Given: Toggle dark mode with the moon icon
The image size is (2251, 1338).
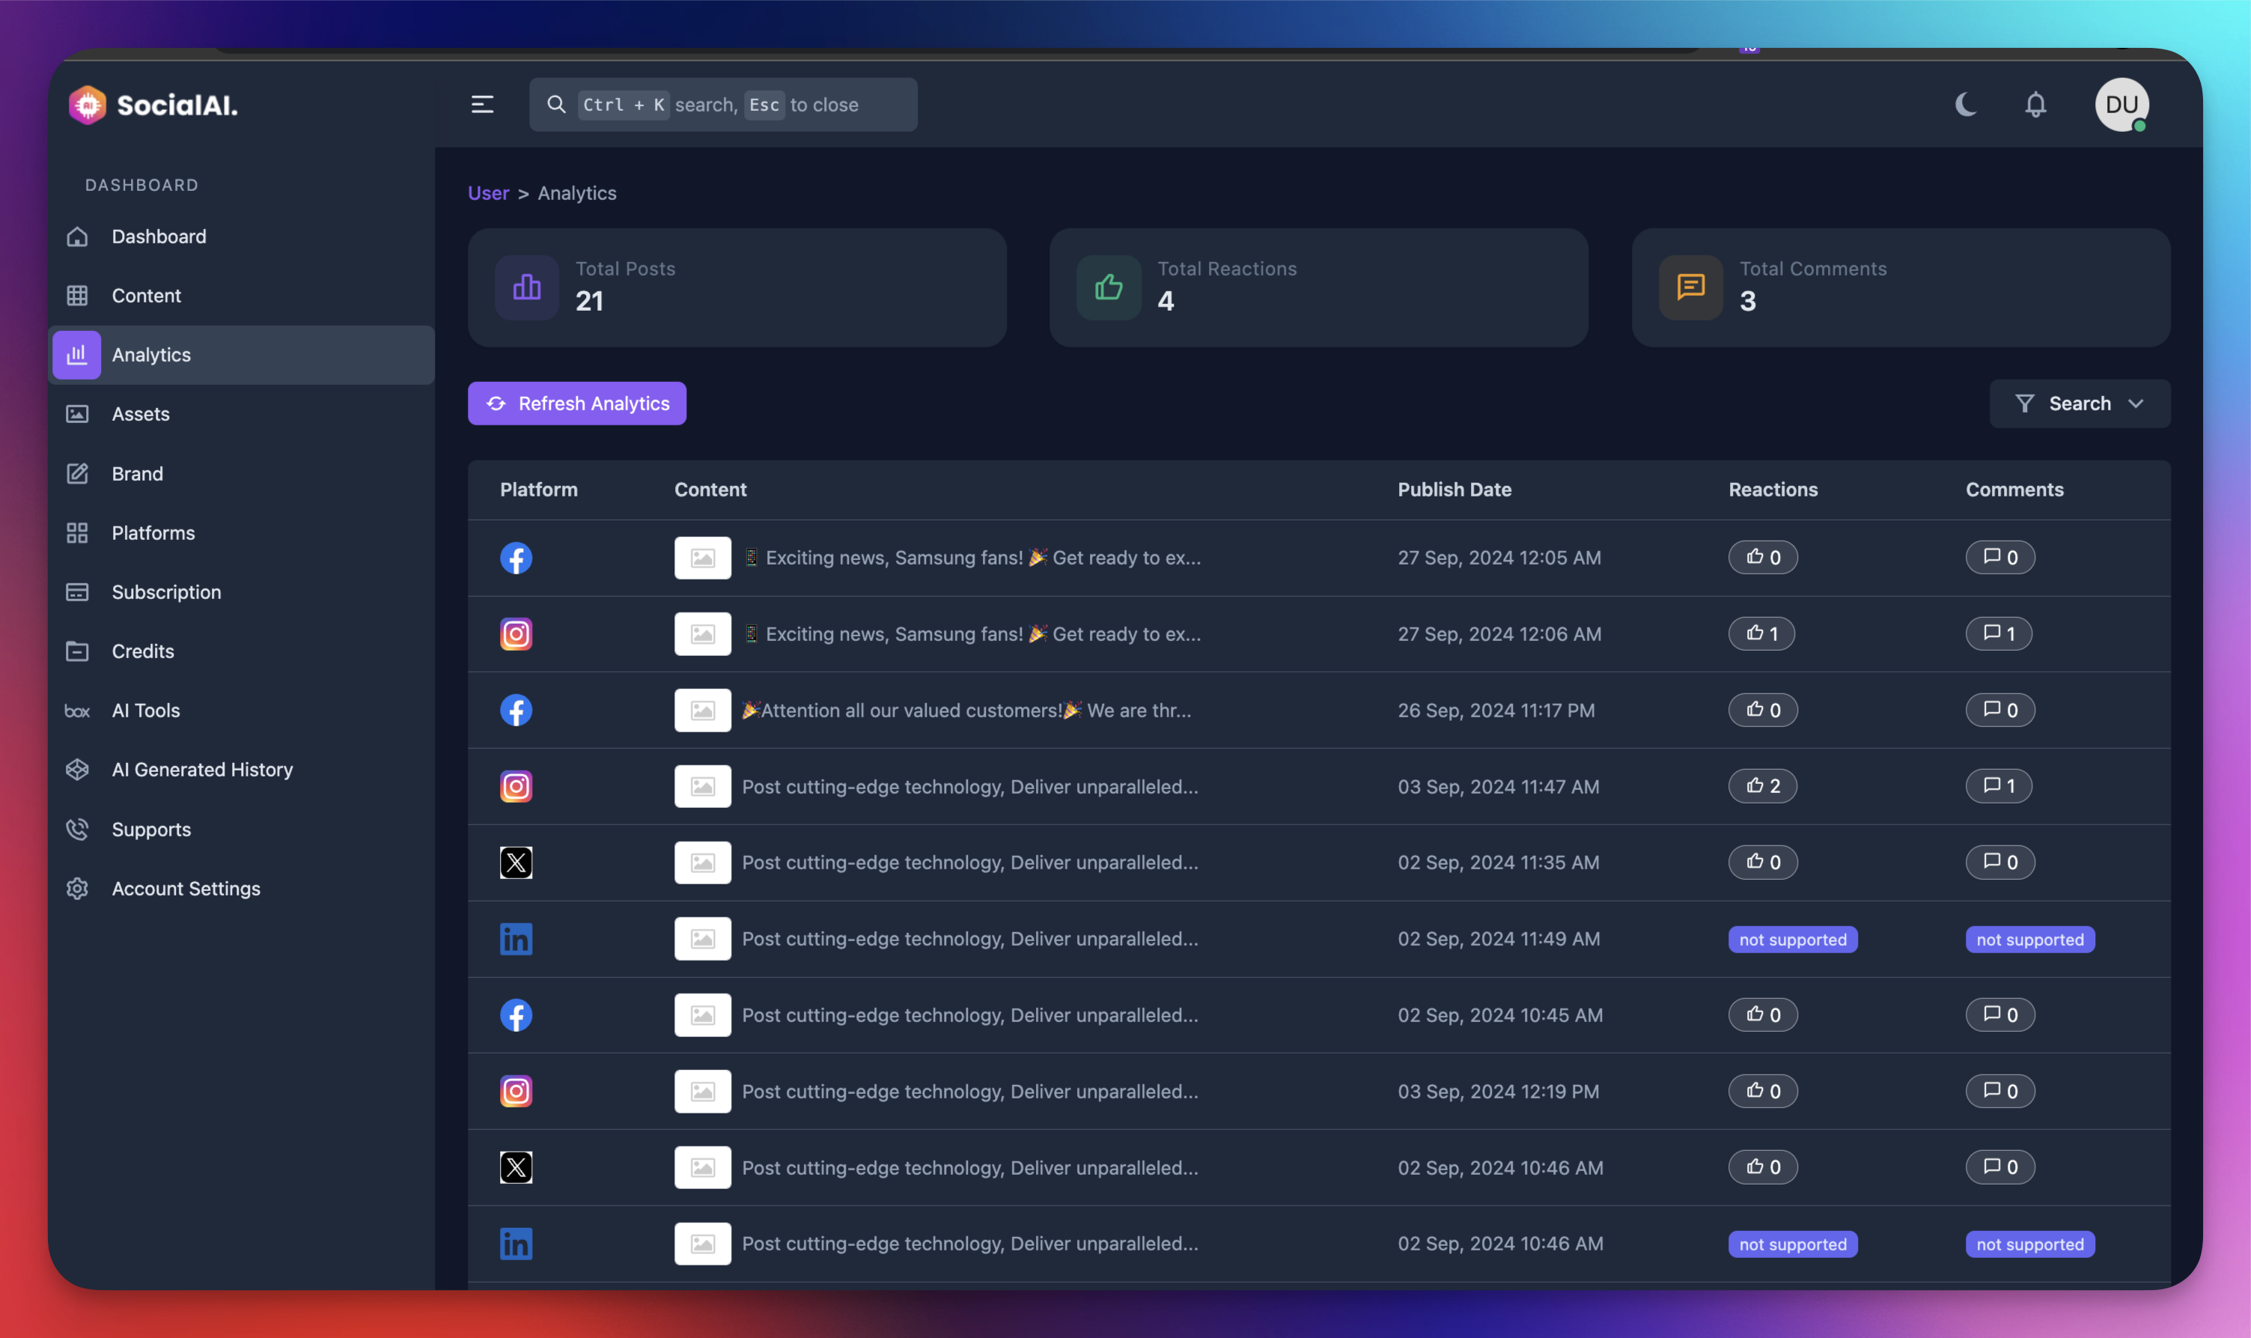Looking at the screenshot, I should click(x=1964, y=106).
